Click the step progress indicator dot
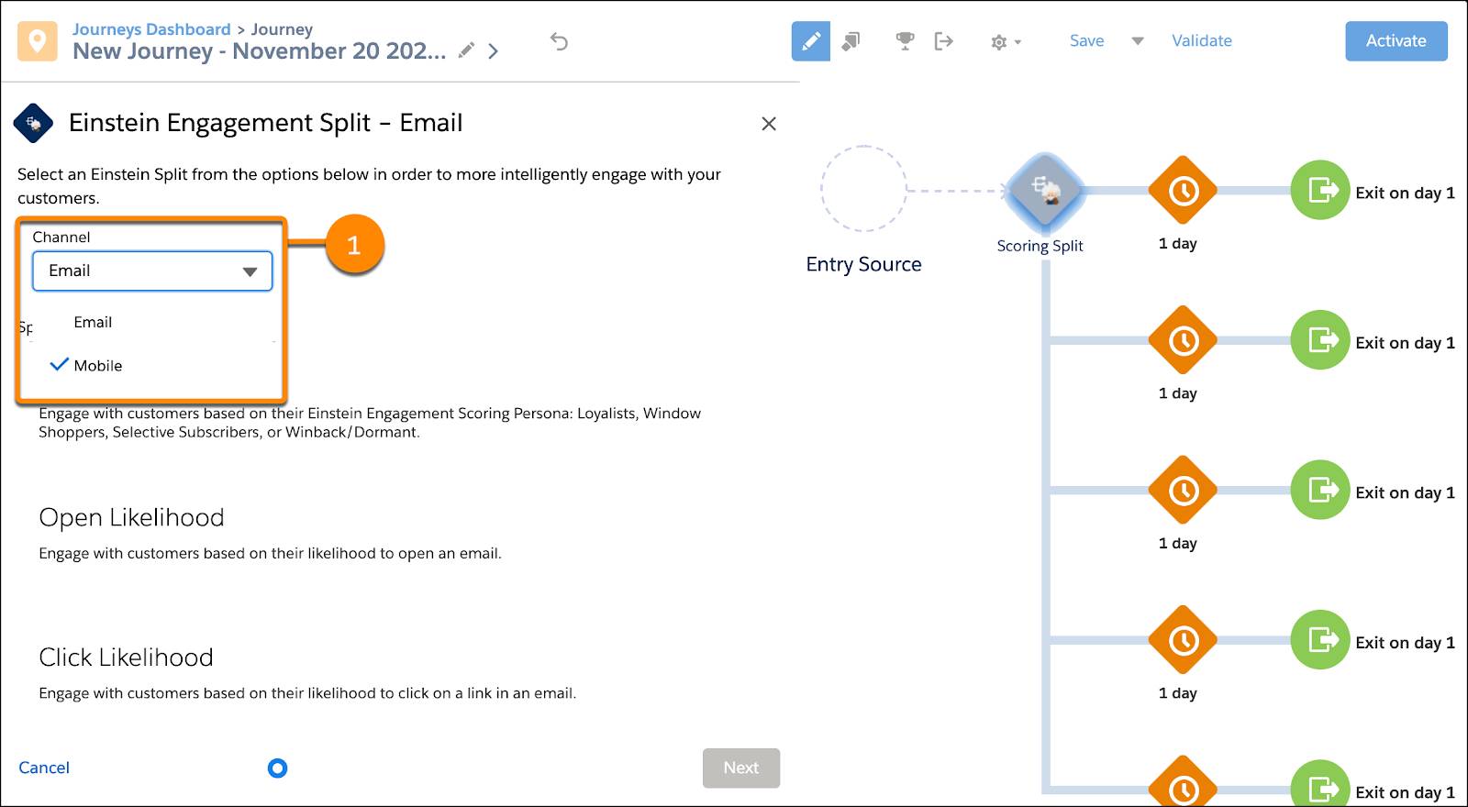1468x807 pixels. 277,768
